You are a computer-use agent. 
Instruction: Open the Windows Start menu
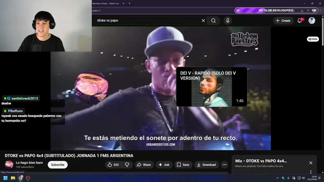click(x=6, y=178)
